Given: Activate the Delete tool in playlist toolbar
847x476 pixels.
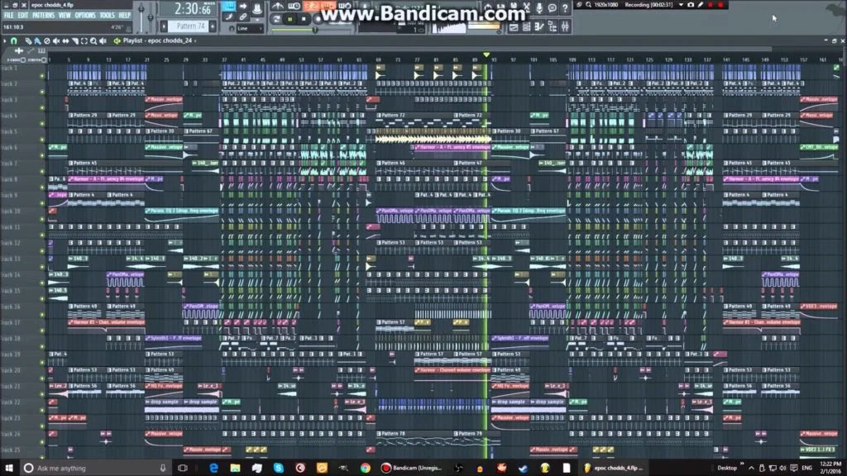Looking at the screenshot, I should pyautogui.click(x=45, y=41).
